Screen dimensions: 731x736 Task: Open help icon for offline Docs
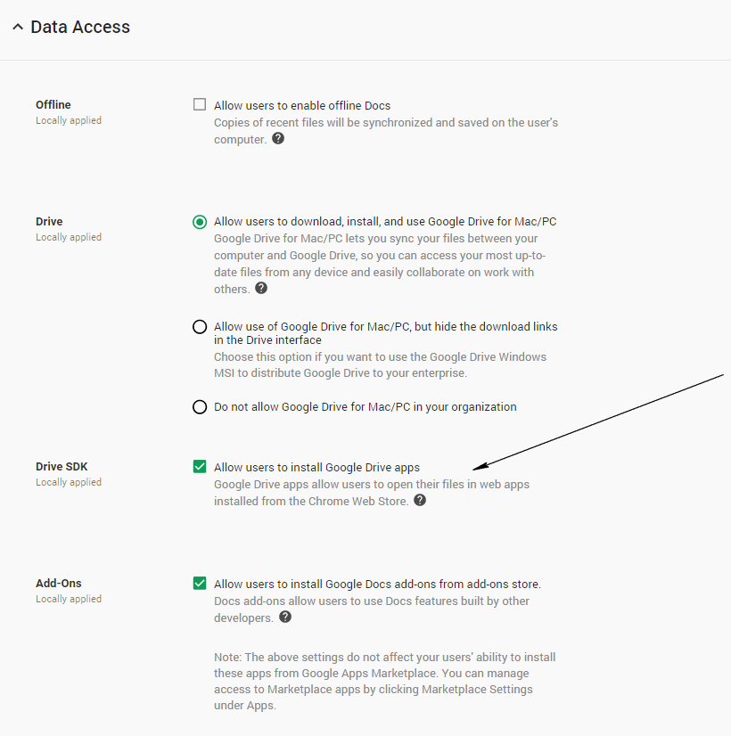[278, 139]
